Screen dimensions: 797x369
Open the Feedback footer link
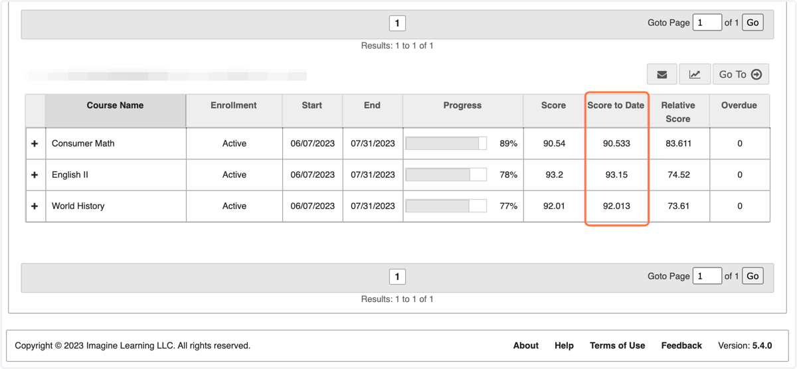pyautogui.click(x=681, y=345)
